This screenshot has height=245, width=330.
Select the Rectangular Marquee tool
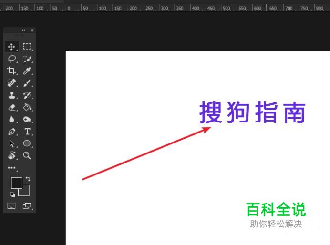point(27,47)
